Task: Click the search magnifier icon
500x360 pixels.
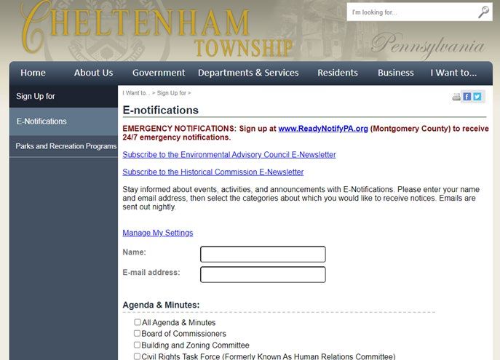Action: pyautogui.click(x=483, y=12)
